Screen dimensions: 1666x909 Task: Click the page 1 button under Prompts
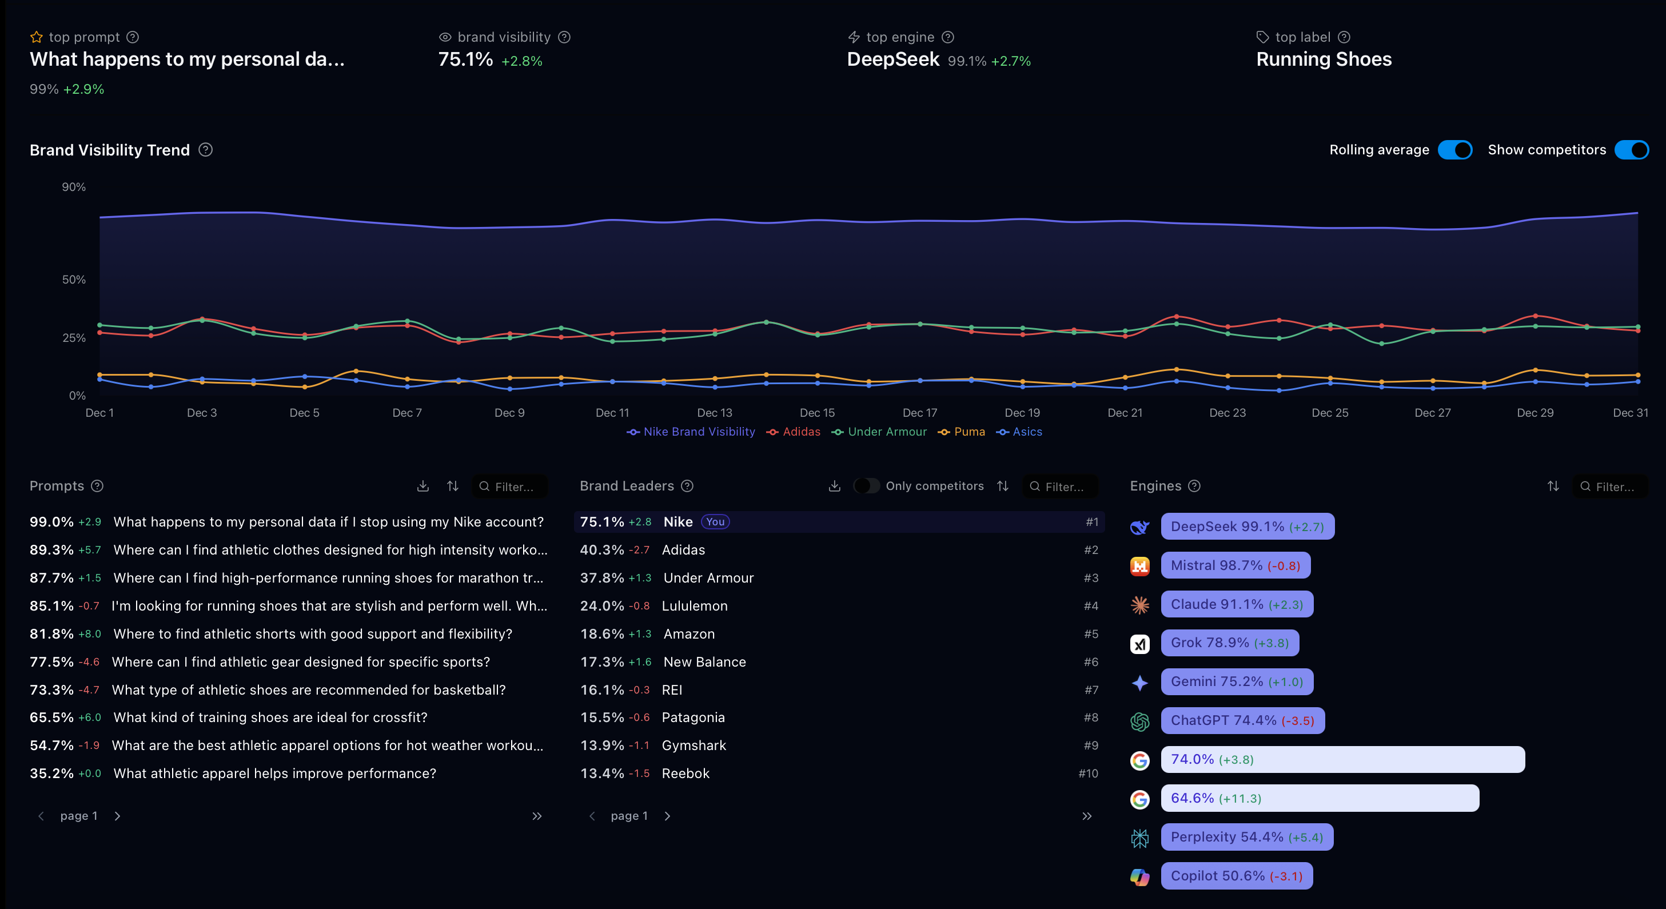tap(79, 816)
